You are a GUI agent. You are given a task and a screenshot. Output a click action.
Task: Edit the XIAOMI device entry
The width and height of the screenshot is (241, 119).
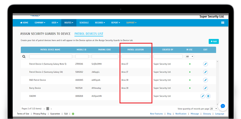pos(203,96)
